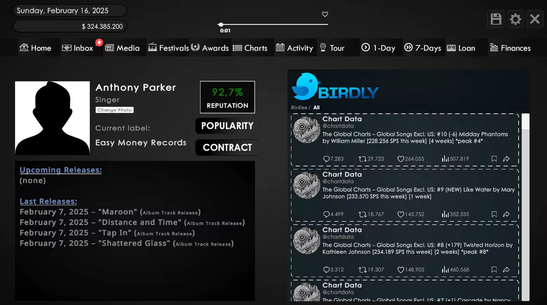Open the Inbox with notification badge
Viewport: 547px width, 305px height.
pos(78,48)
